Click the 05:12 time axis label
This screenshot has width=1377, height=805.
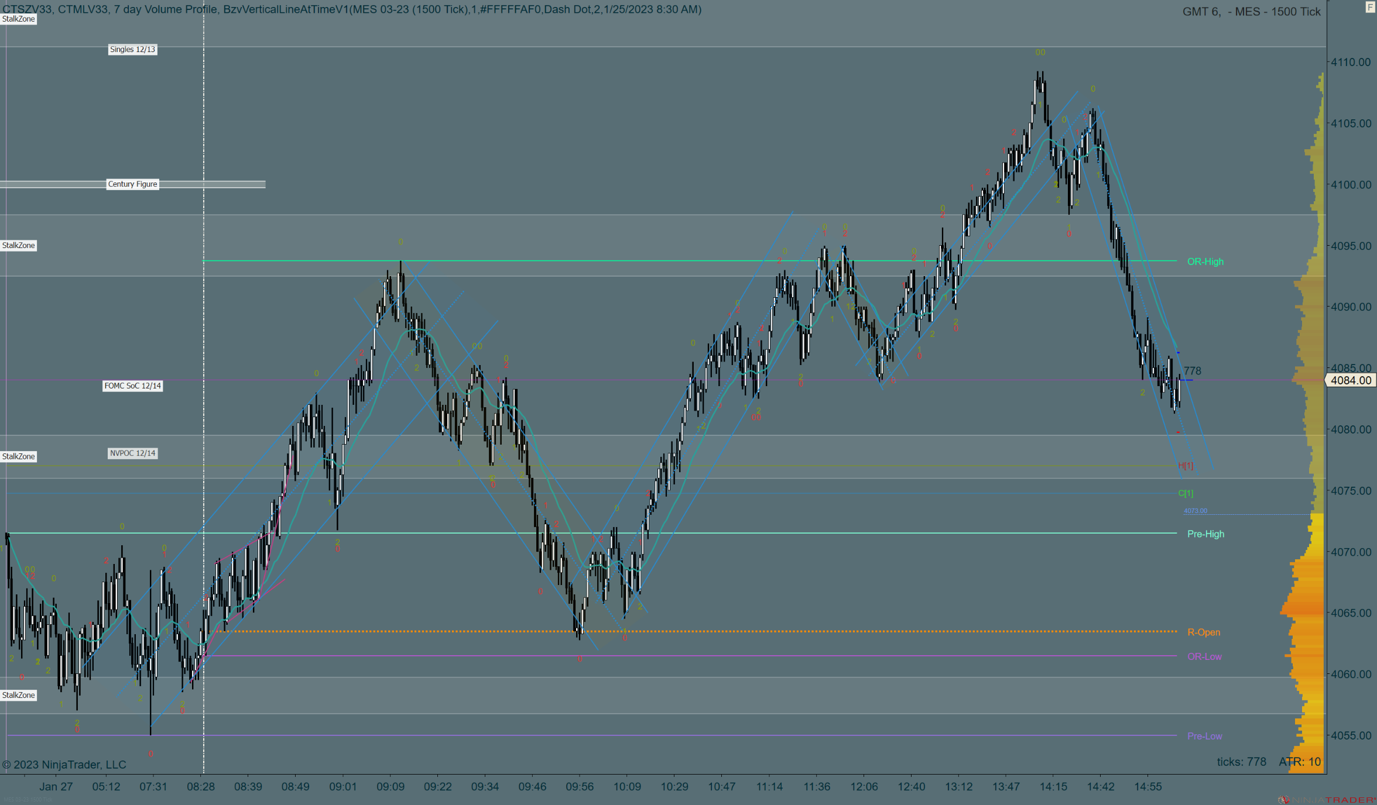(106, 787)
